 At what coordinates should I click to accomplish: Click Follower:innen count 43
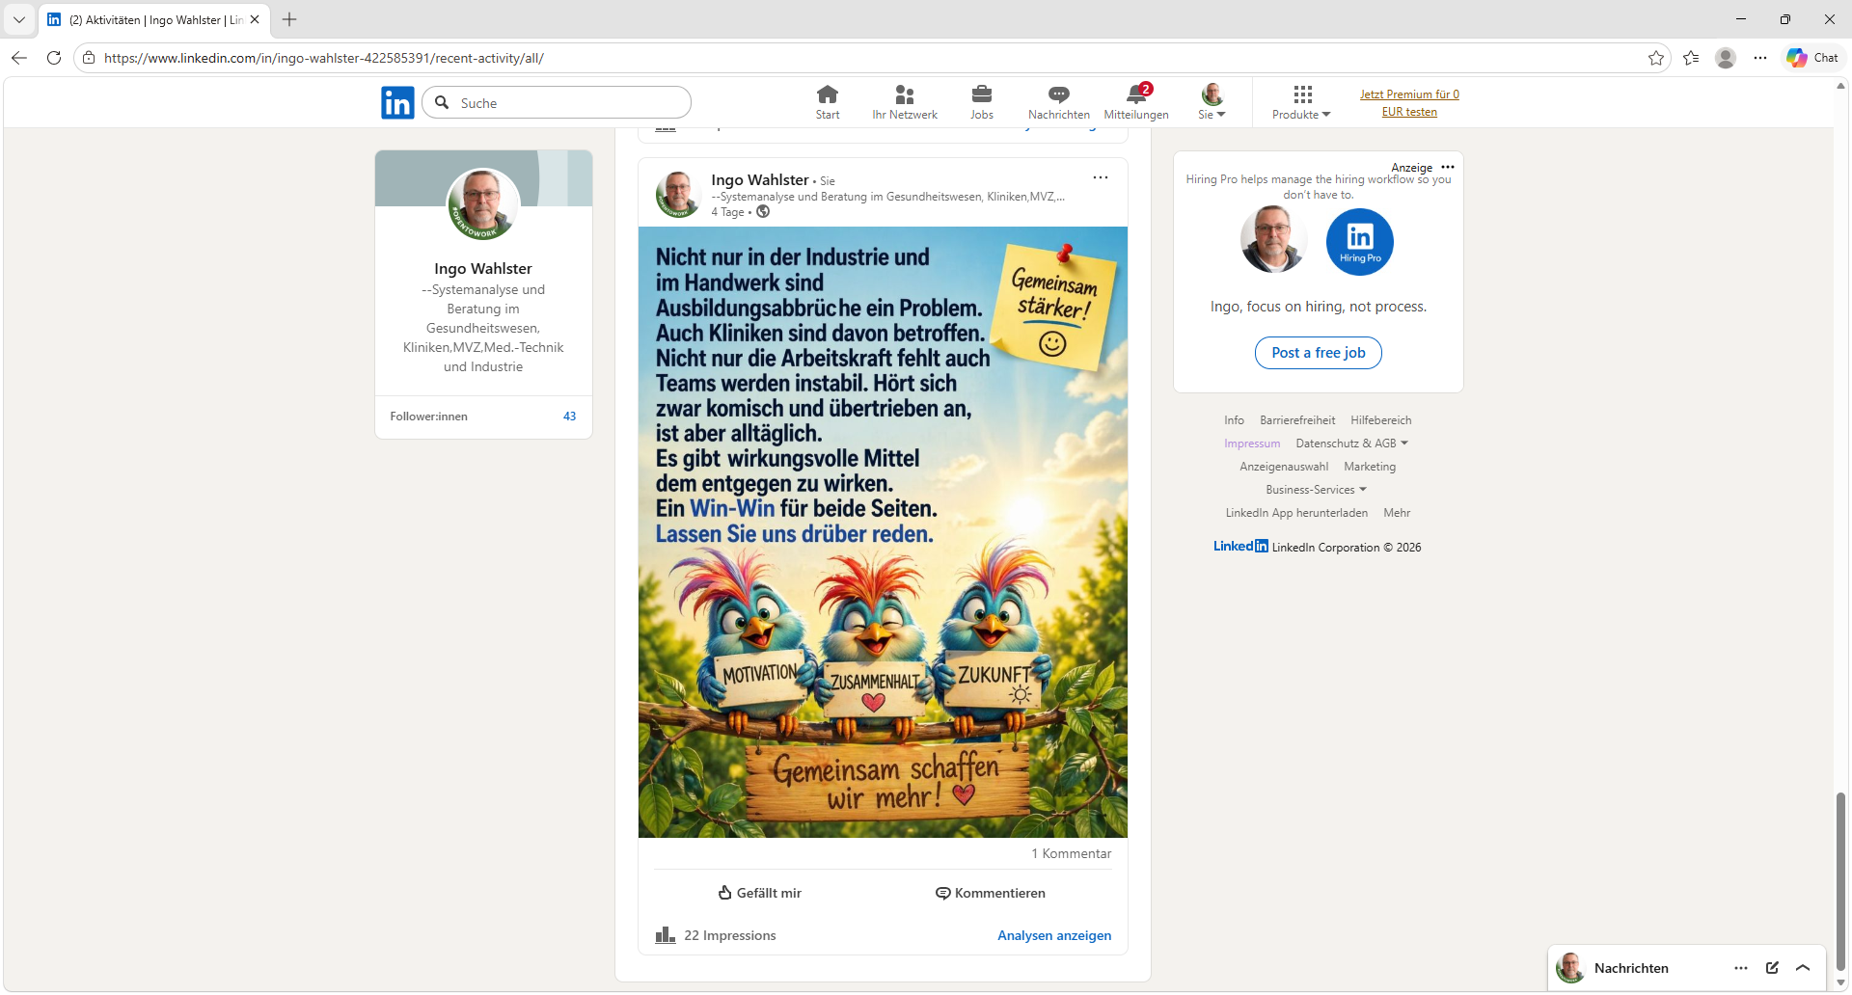(x=569, y=417)
